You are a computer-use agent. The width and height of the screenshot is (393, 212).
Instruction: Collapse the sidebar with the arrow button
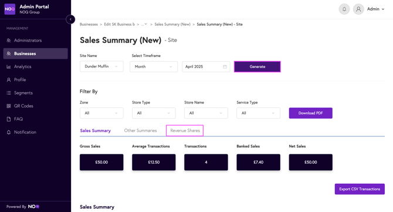pos(70,19)
